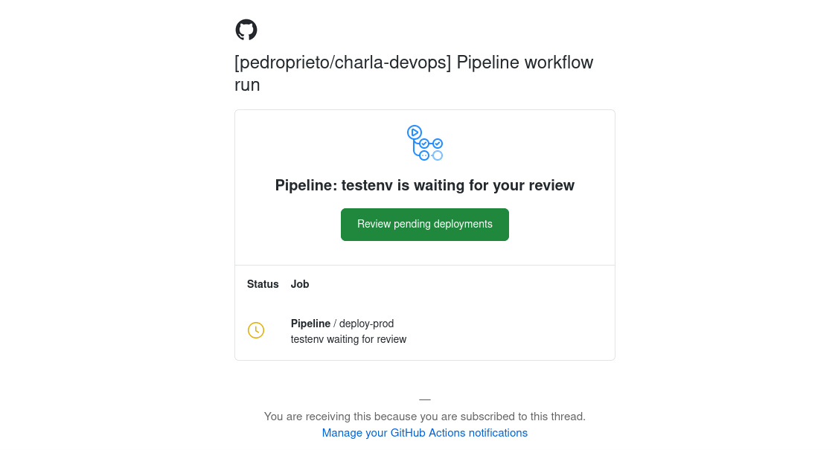Screen dimensions: 838x450
Task: Click the left checkmark node in workflow graphic
Action: tap(424, 144)
